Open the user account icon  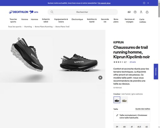coord(141,12)
